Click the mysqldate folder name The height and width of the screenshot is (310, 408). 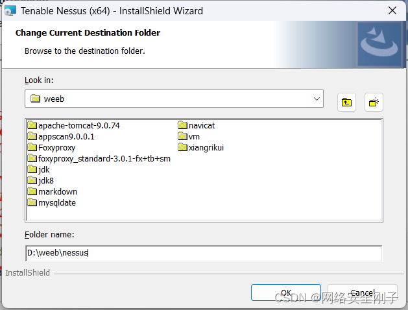(x=57, y=203)
